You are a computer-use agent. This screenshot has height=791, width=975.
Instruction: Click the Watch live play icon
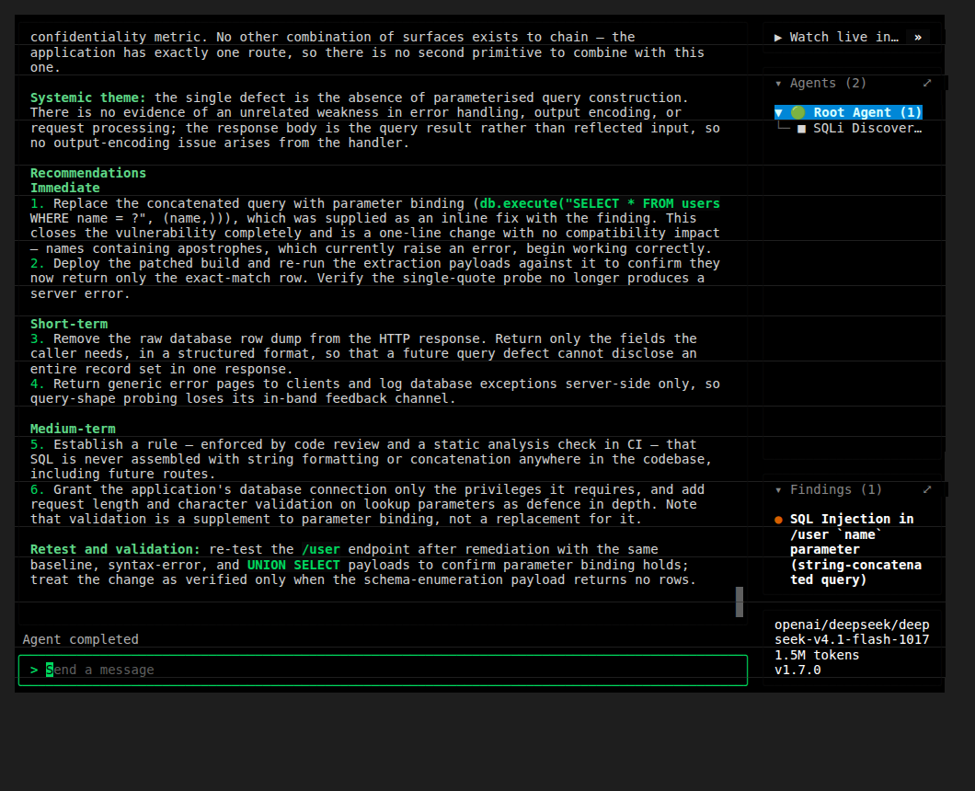click(x=778, y=38)
